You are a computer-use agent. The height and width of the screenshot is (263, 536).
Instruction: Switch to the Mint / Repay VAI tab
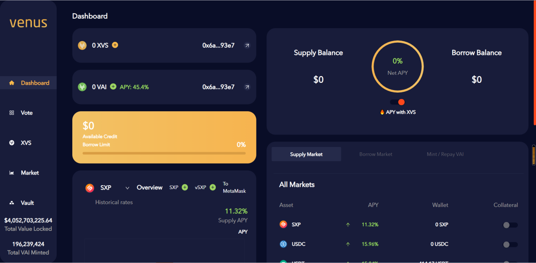pos(445,154)
